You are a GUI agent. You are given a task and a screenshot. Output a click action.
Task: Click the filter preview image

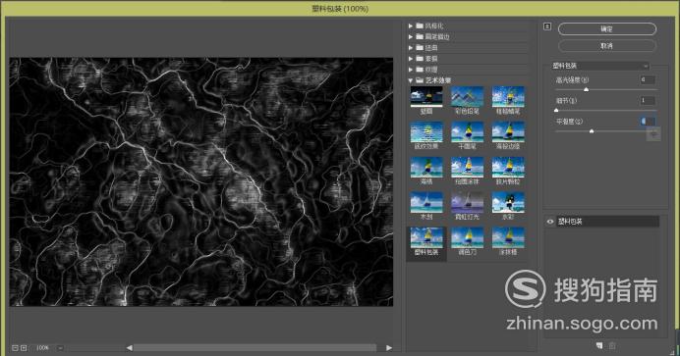coord(201,181)
